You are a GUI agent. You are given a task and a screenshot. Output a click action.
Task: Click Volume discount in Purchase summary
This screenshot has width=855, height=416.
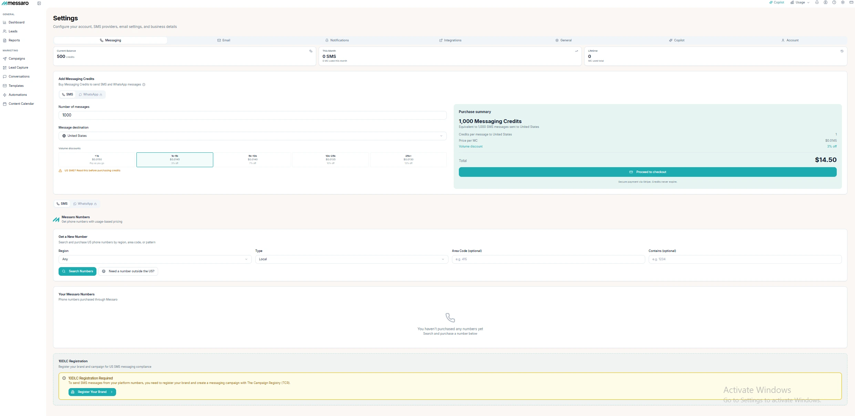pos(471,146)
